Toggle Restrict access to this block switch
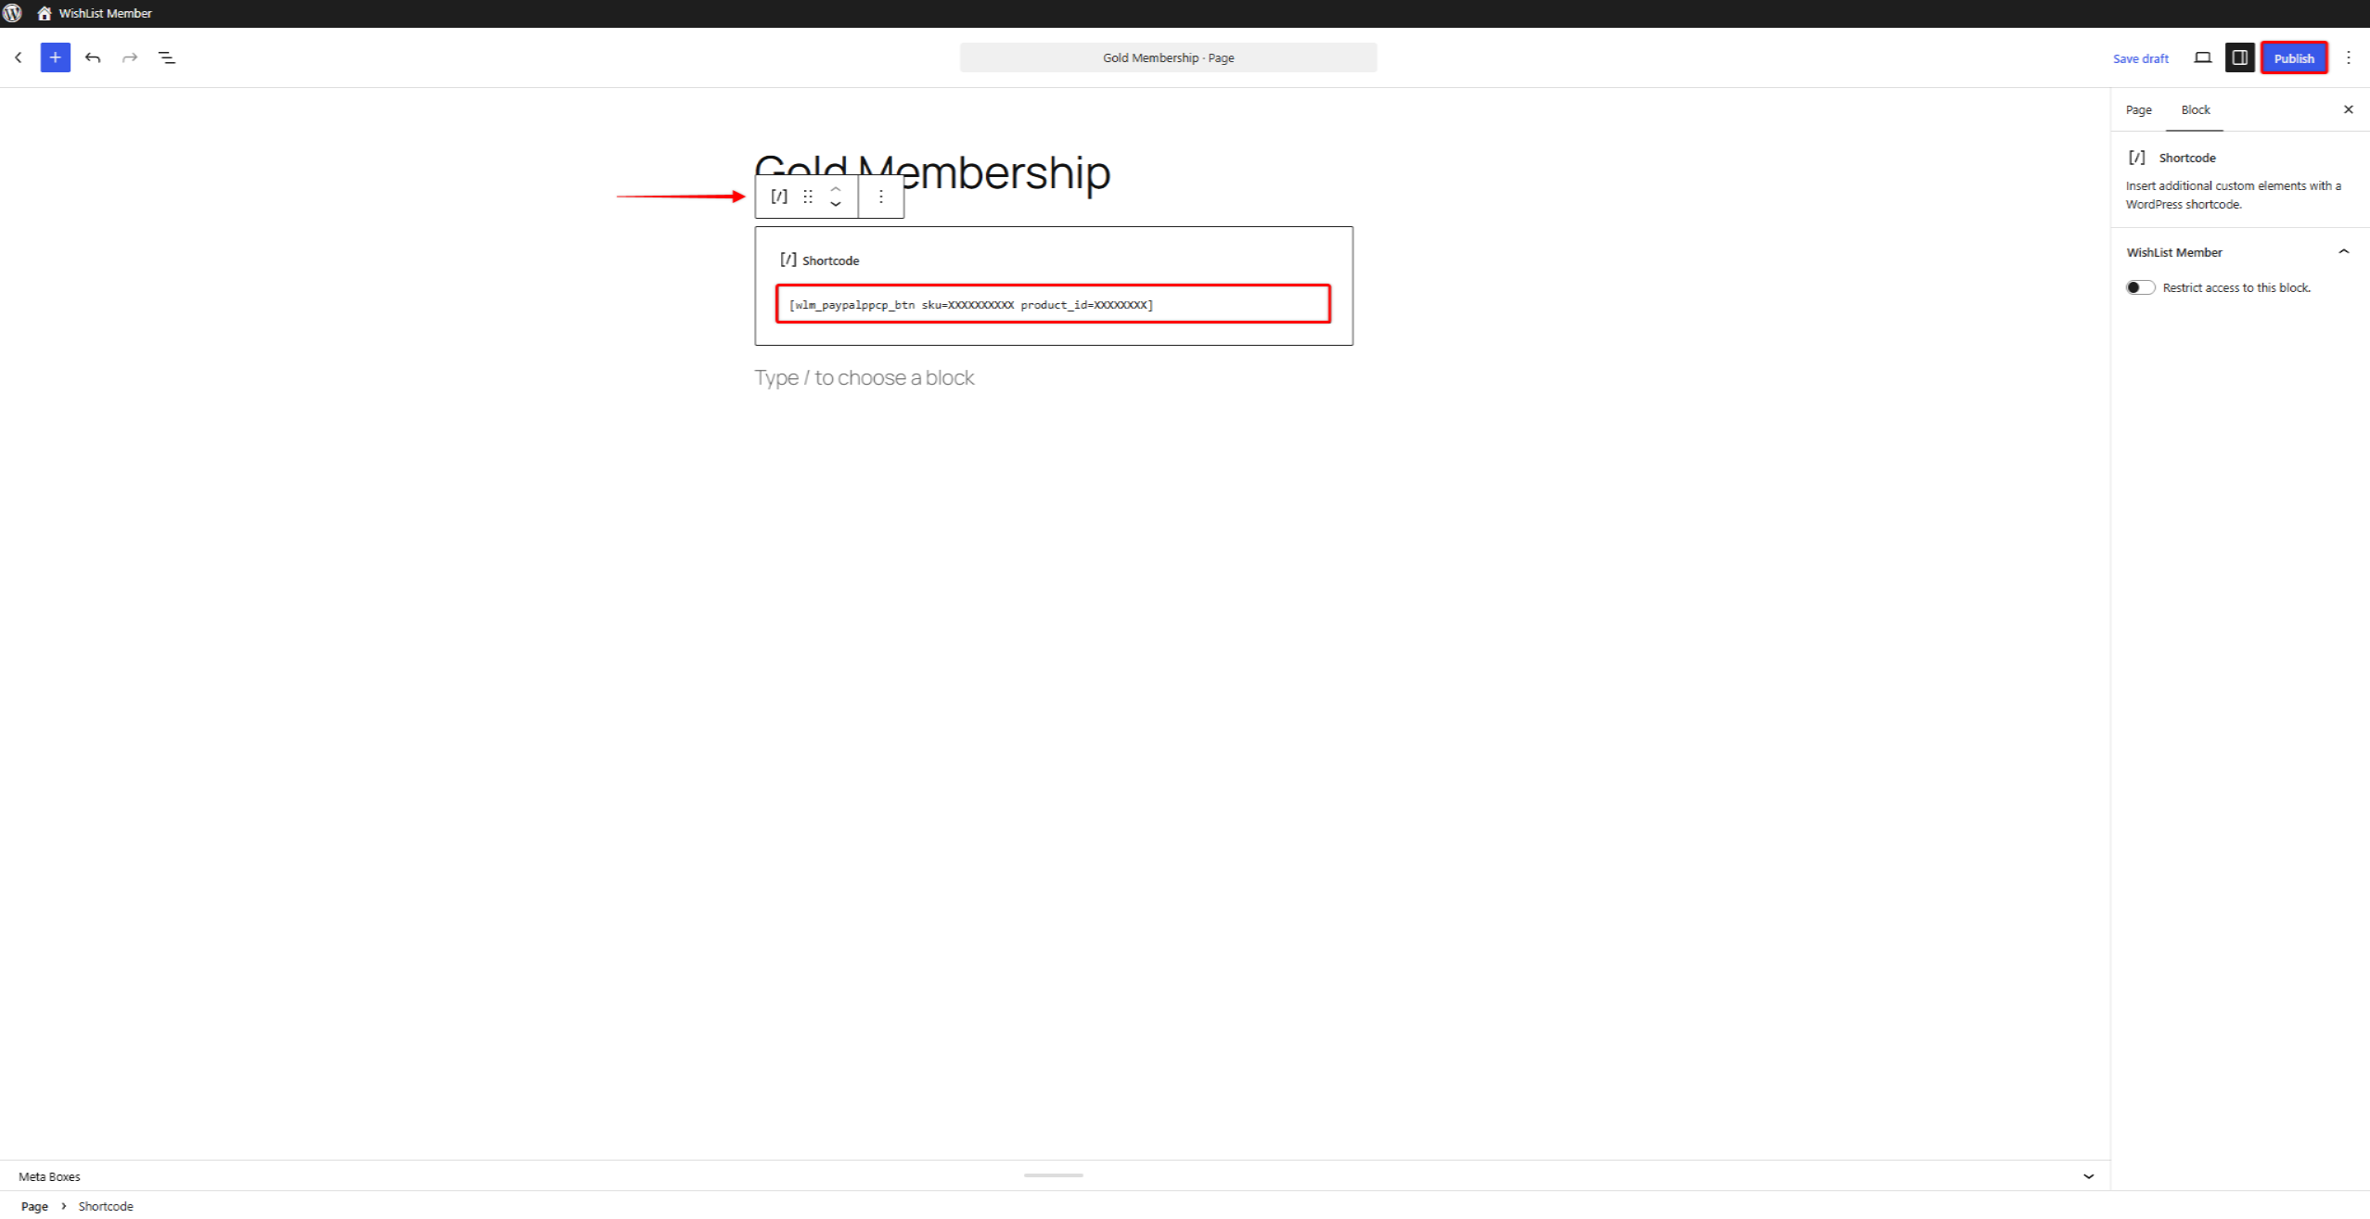 coord(2140,287)
